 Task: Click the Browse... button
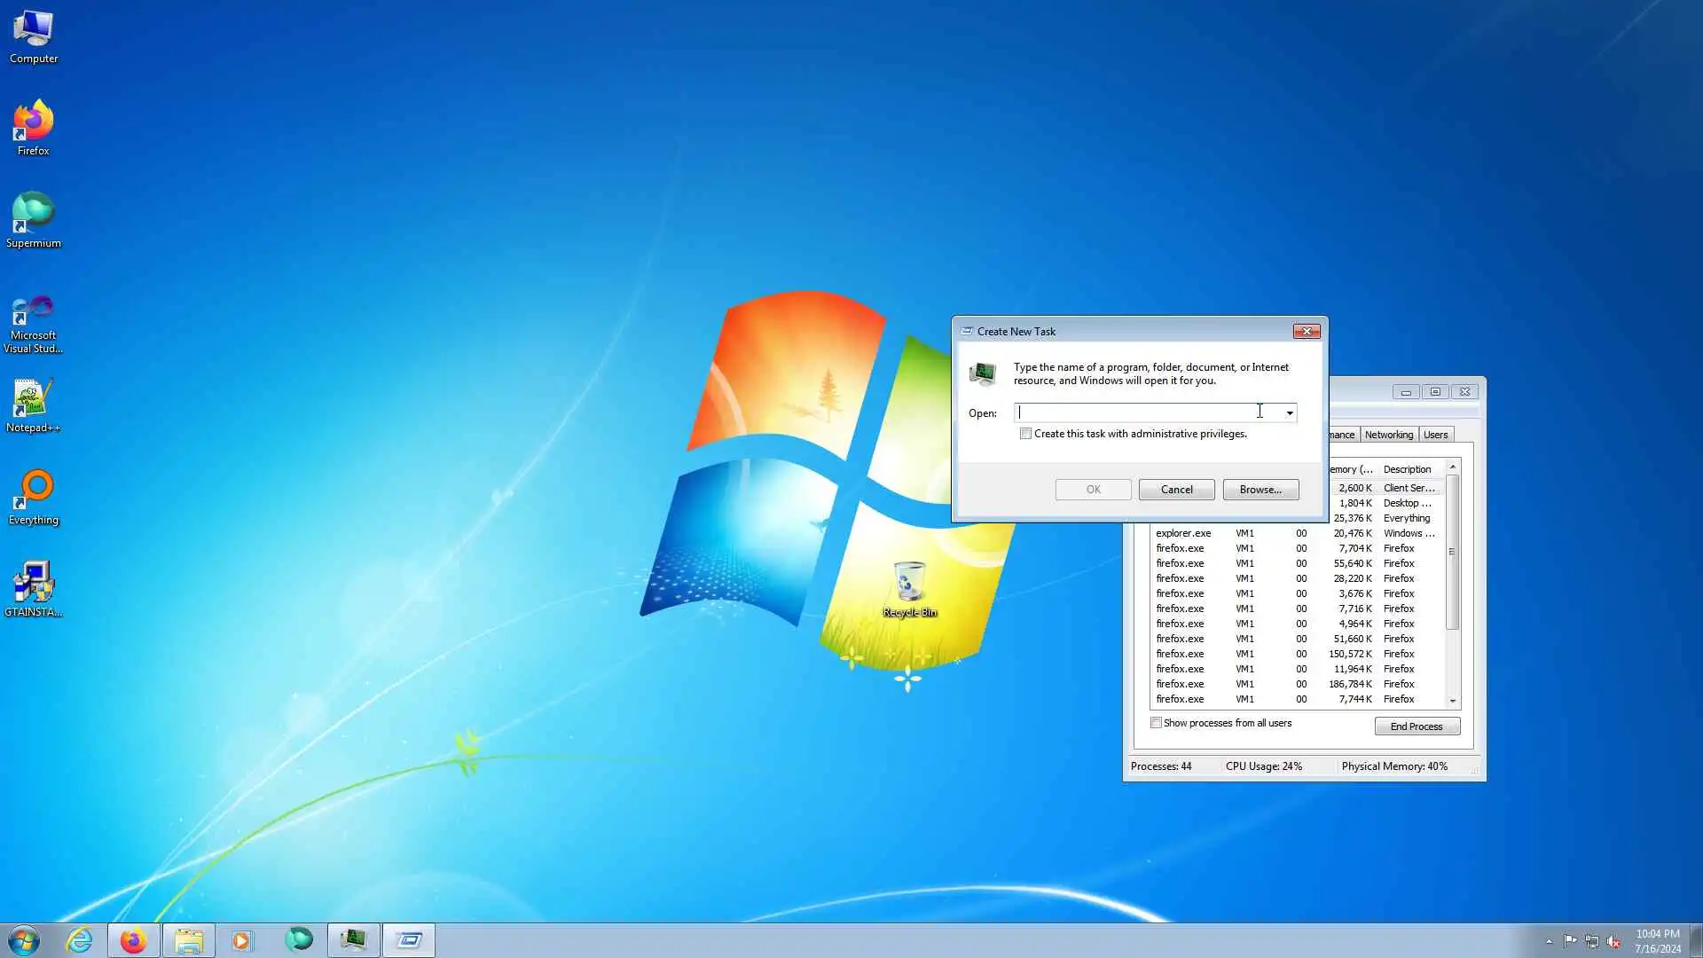pos(1260,490)
